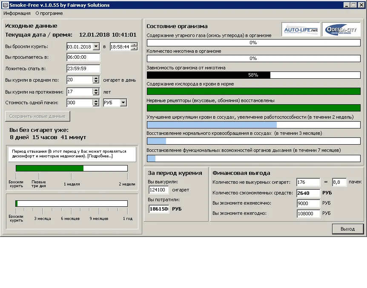Click the wake-up time field 06:00:00
Screen dimensions: 367x288
pyautogui.click(x=83, y=57)
